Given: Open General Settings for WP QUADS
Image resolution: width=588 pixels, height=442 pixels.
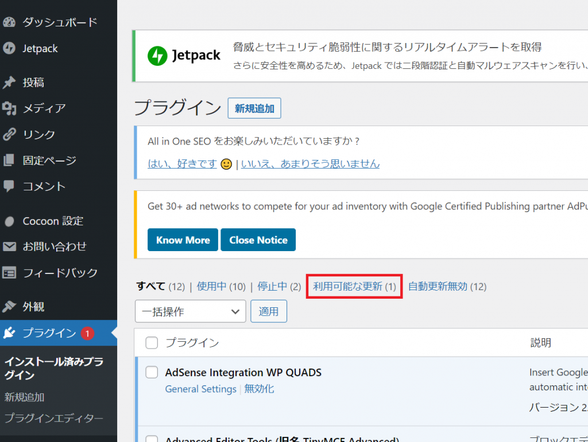Looking at the screenshot, I should pyautogui.click(x=200, y=389).
